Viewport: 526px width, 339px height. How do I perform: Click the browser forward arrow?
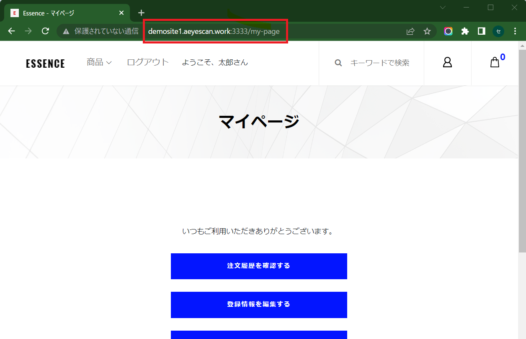tap(28, 31)
